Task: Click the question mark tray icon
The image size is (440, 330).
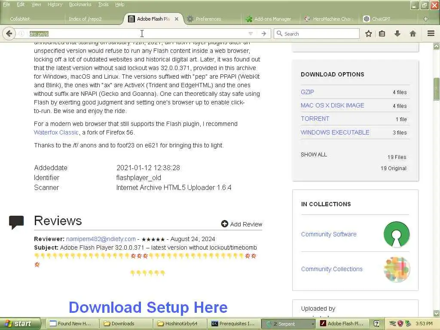Action: (376, 324)
